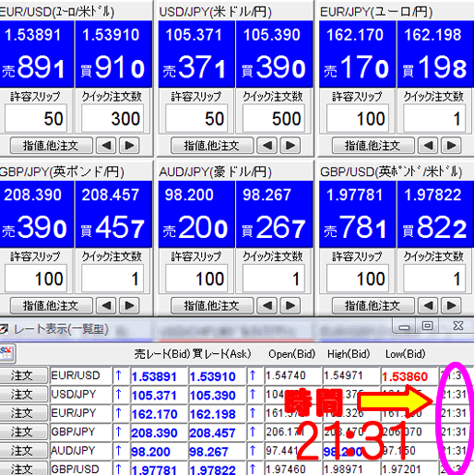Click left arrow in GBP/USD panel
Viewport: 474px width, 475px height.
click(428, 306)
